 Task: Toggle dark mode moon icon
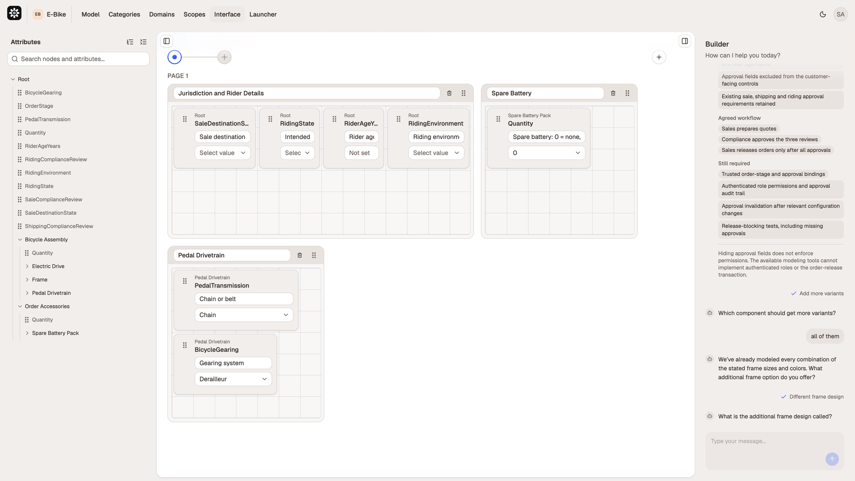[x=823, y=14]
